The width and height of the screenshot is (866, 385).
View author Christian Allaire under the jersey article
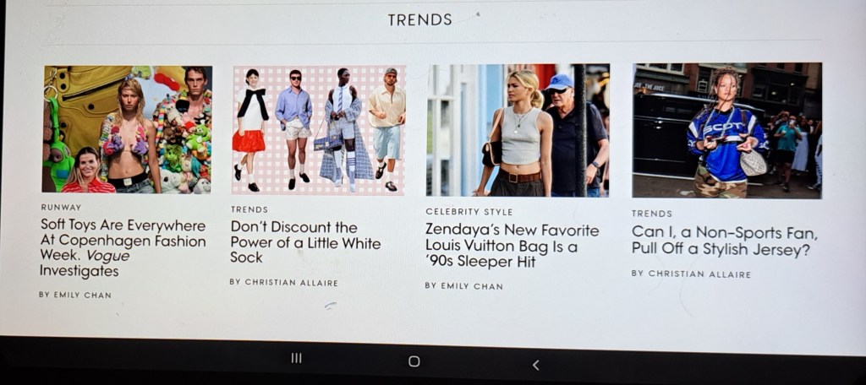point(692,274)
